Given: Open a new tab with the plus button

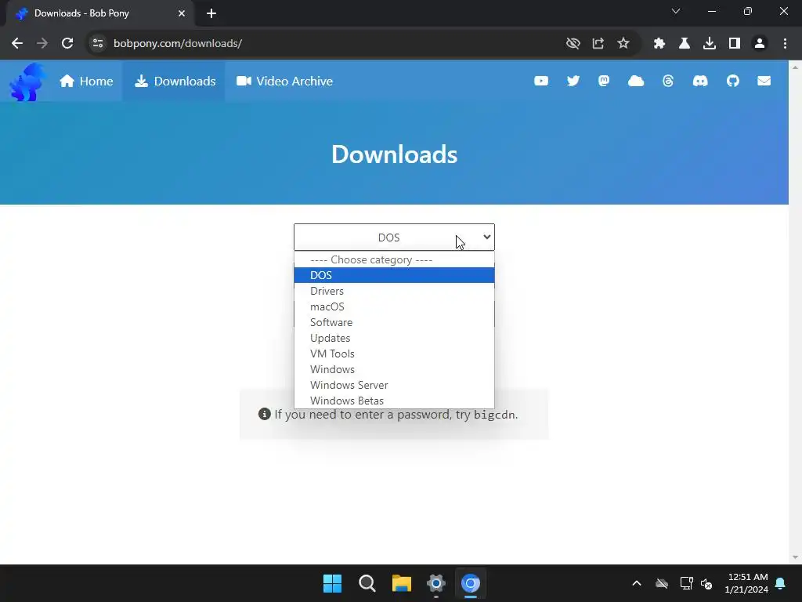Looking at the screenshot, I should [x=211, y=13].
